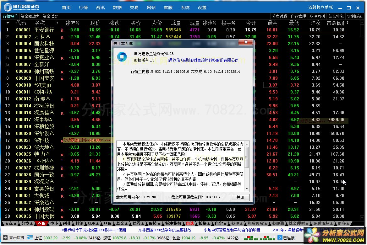Open the 系统 menu
Viewport: 367px width, 245px height.
tap(185, 8)
